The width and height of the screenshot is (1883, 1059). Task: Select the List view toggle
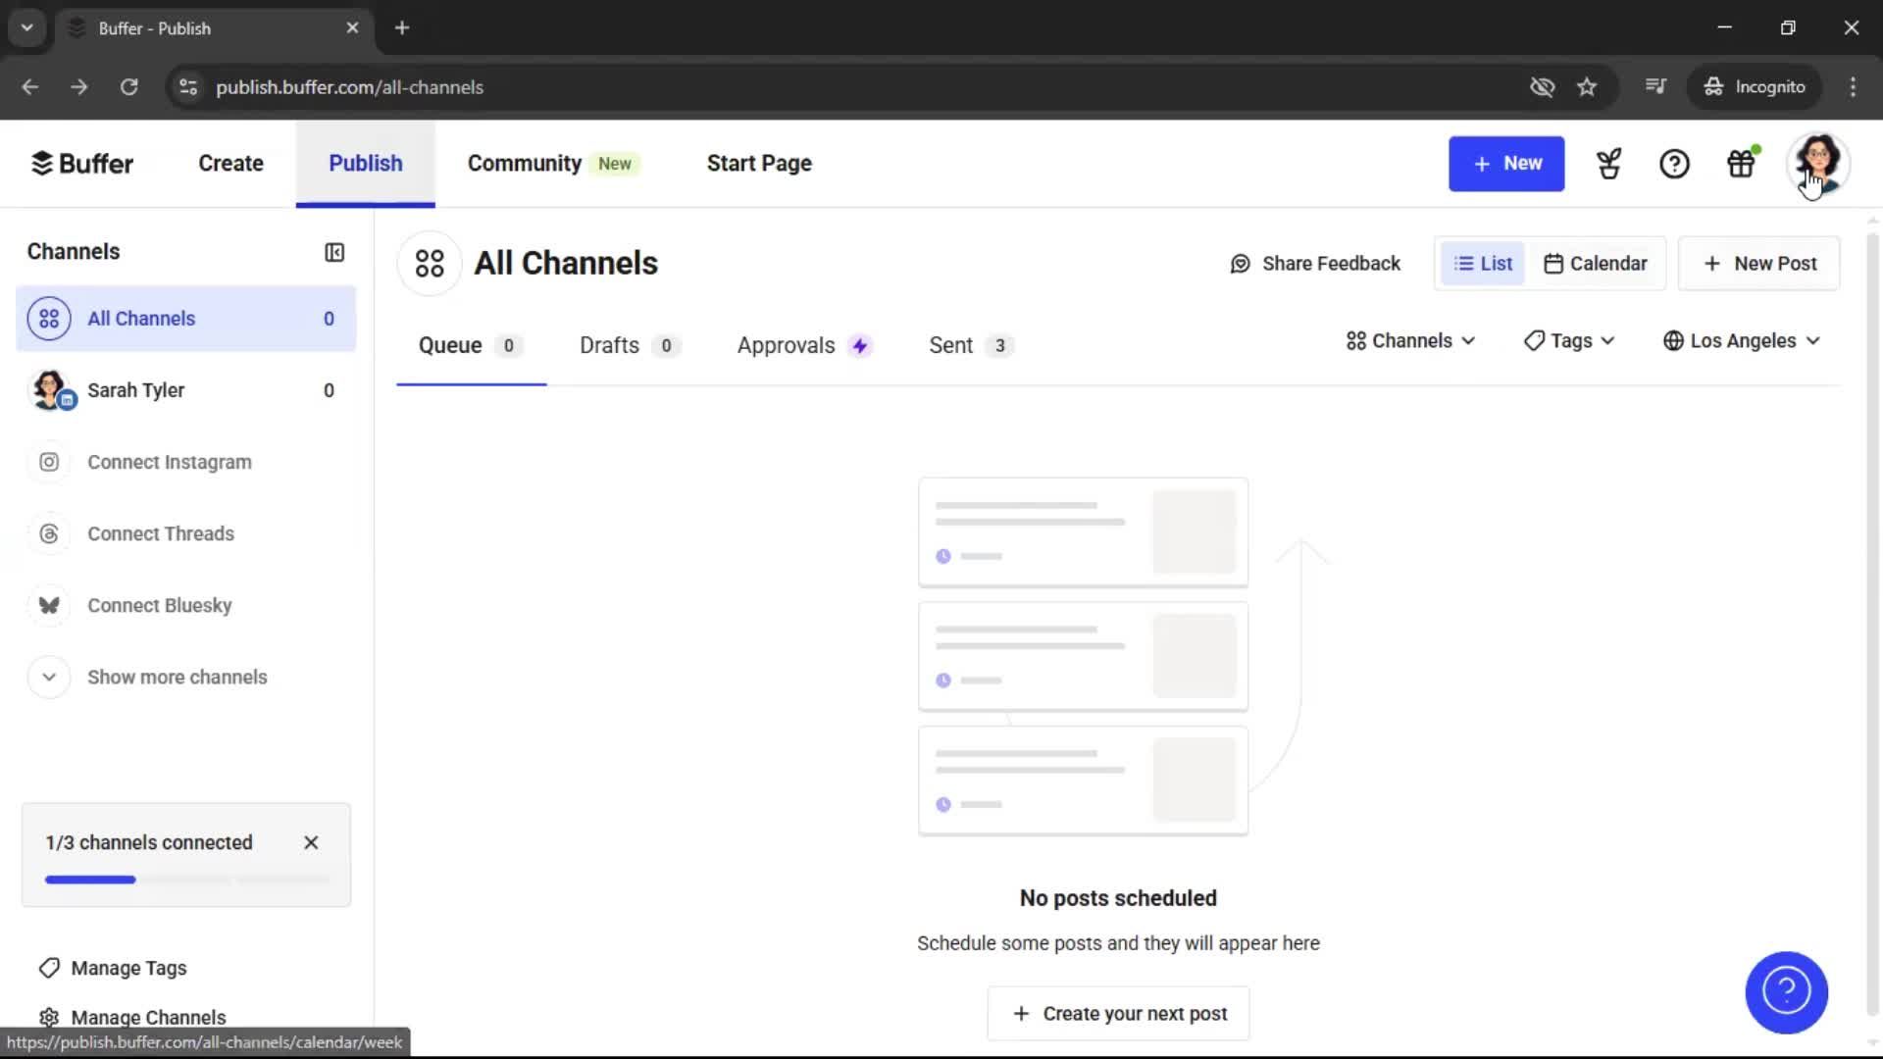[1482, 263]
